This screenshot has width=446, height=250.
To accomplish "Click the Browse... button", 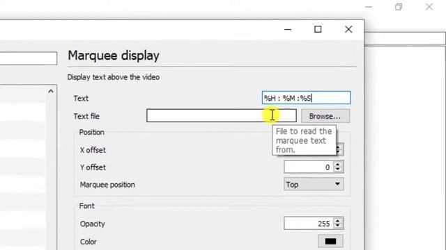I will [325, 116].
